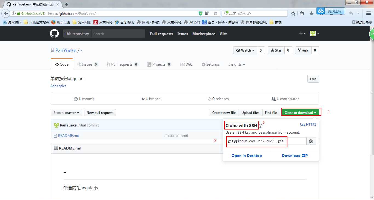374x200 pixels.
Task: Open the 移动版书签 mobile bookmarks
Action: tap(362, 22)
